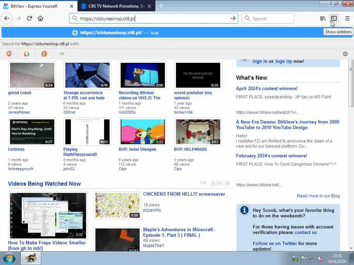354x265 pixels.
Task: Open the How To Make Fraps Videos Smaller thumbnail
Action: [x=48, y=216]
